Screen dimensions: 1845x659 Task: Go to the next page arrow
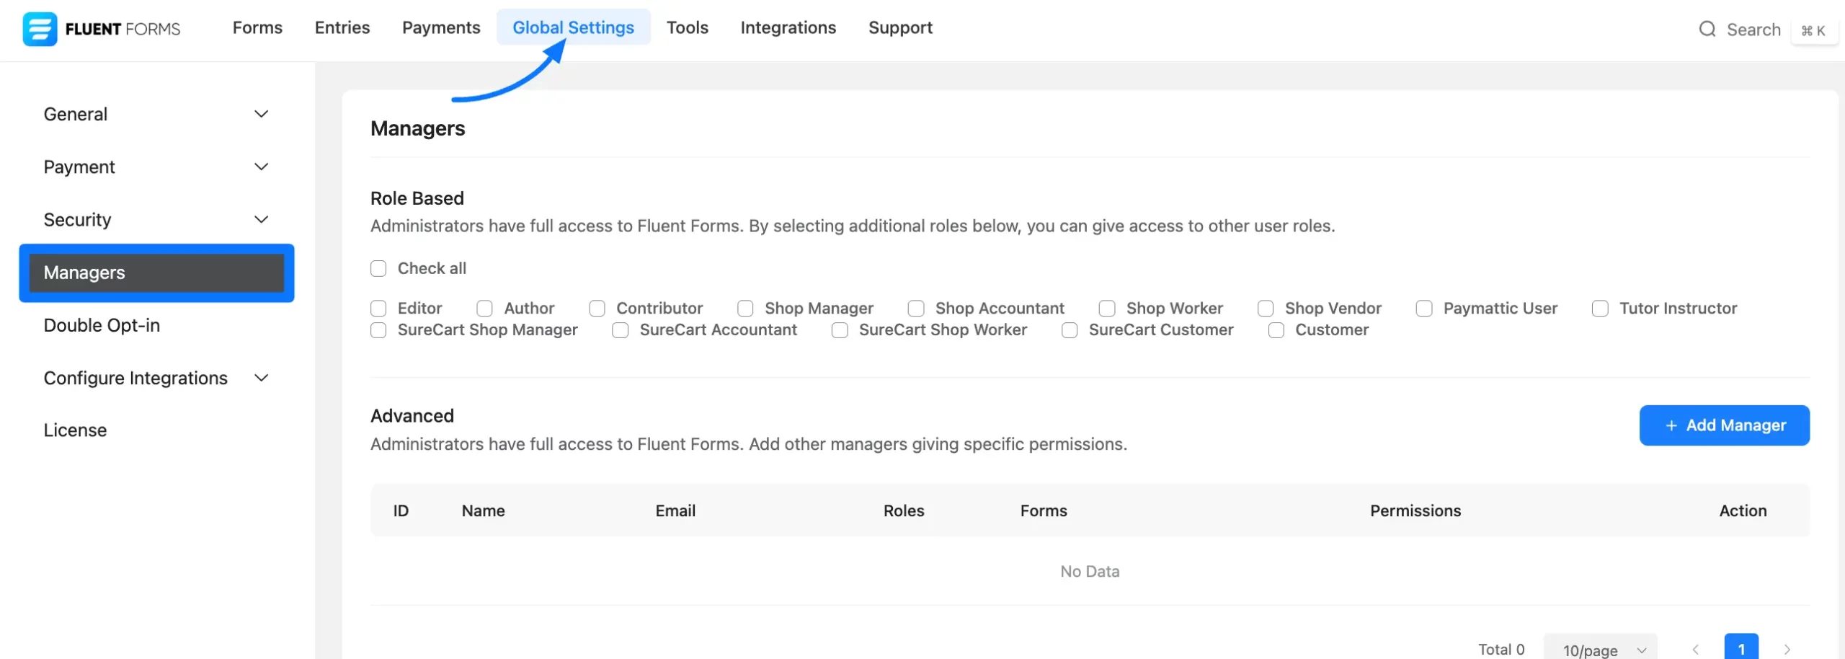click(x=1787, y=649)
